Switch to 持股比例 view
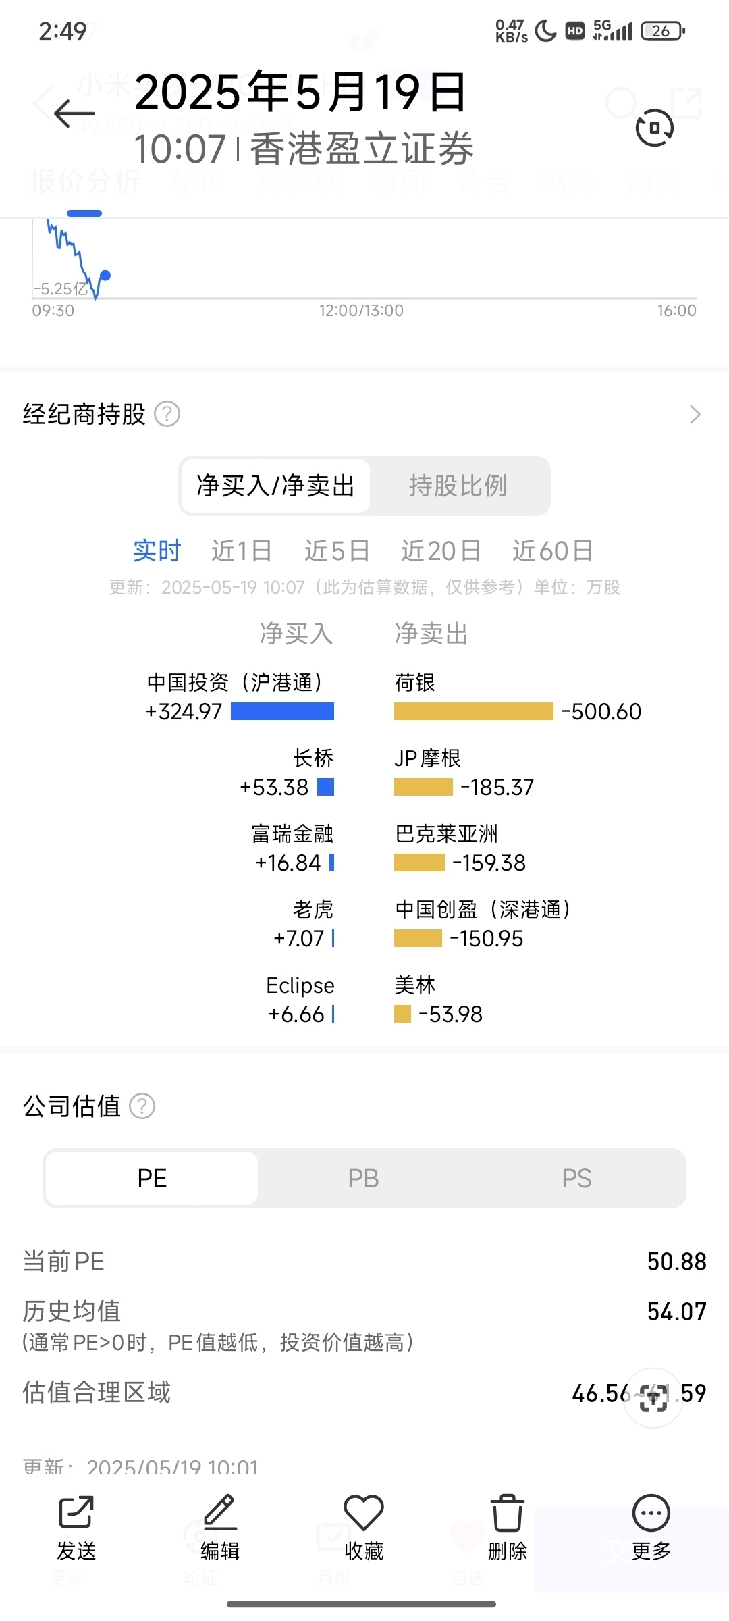The image size is (729, 1621). tap(458, 486)
